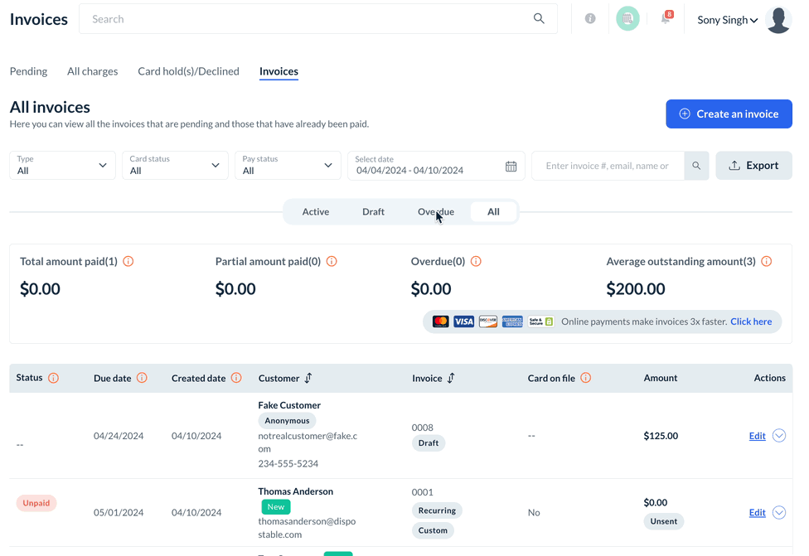Click phone number 234-555-5234
The image size is (809, 556).
click(288, 464)
